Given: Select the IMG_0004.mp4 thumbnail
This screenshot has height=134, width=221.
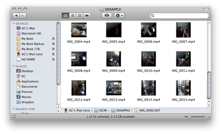Looking at the screenshot, I should tap(79, 30).
